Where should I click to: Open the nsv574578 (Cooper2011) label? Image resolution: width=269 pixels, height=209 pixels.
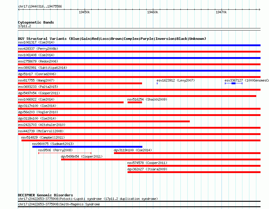coord(147,163)
